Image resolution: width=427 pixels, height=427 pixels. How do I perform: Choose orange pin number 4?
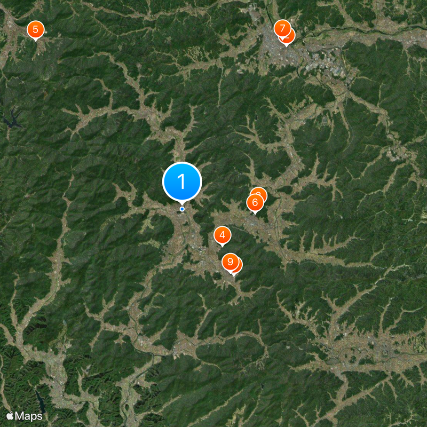point(223,235)
